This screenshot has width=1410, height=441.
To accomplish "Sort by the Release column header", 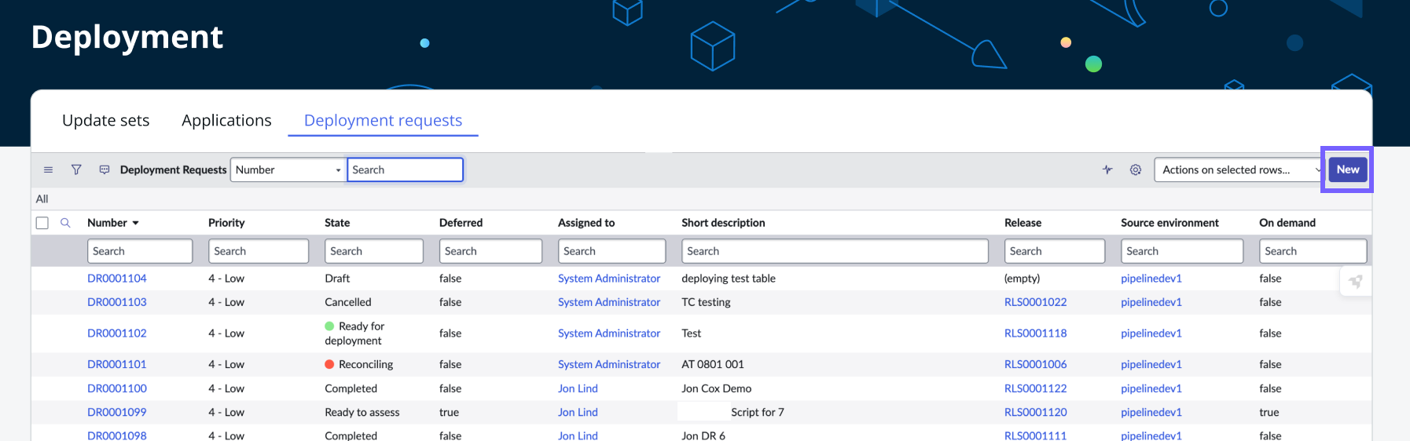I will tap(1023, 223).
